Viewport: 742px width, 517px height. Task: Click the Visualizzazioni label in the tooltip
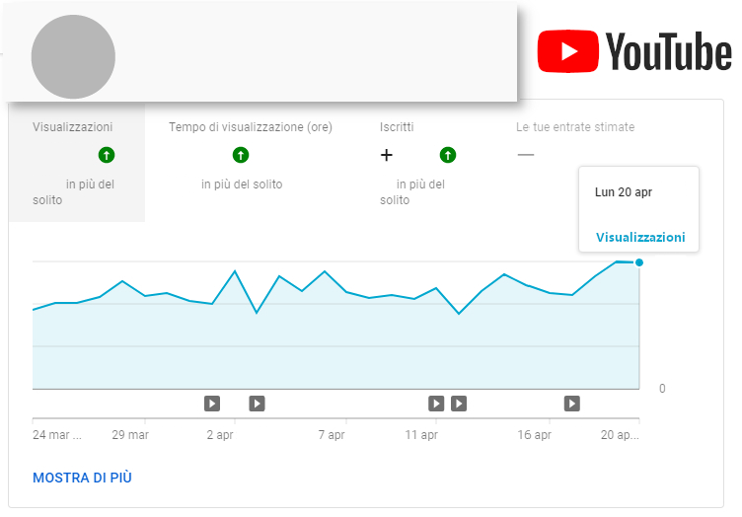[x=640, y=237]
